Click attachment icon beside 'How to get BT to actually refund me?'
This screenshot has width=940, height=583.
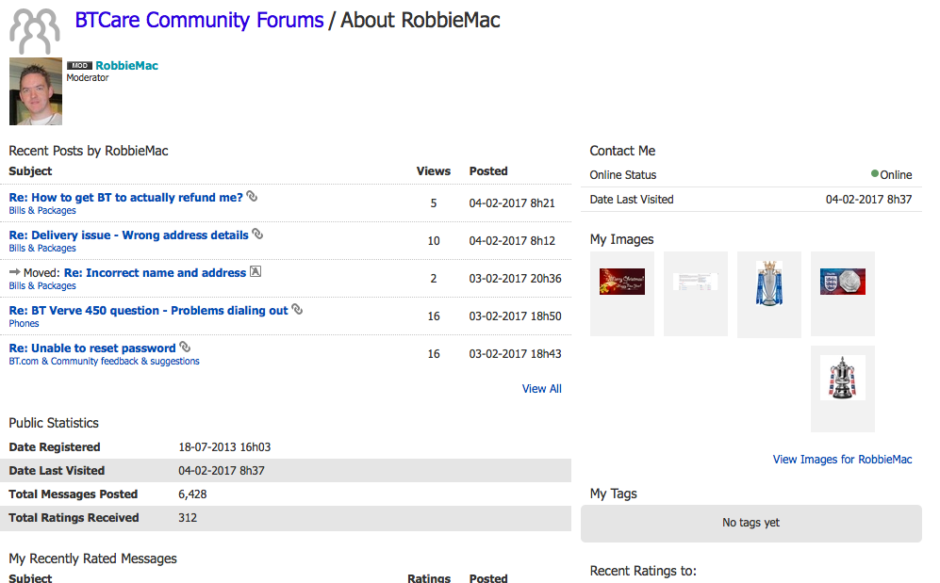(x=253, y=196)
